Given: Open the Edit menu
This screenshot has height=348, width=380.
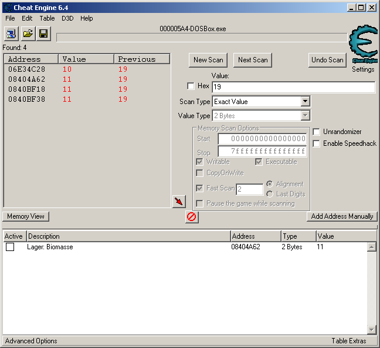Looking at the screenshot, I should (x=27, y=18).
